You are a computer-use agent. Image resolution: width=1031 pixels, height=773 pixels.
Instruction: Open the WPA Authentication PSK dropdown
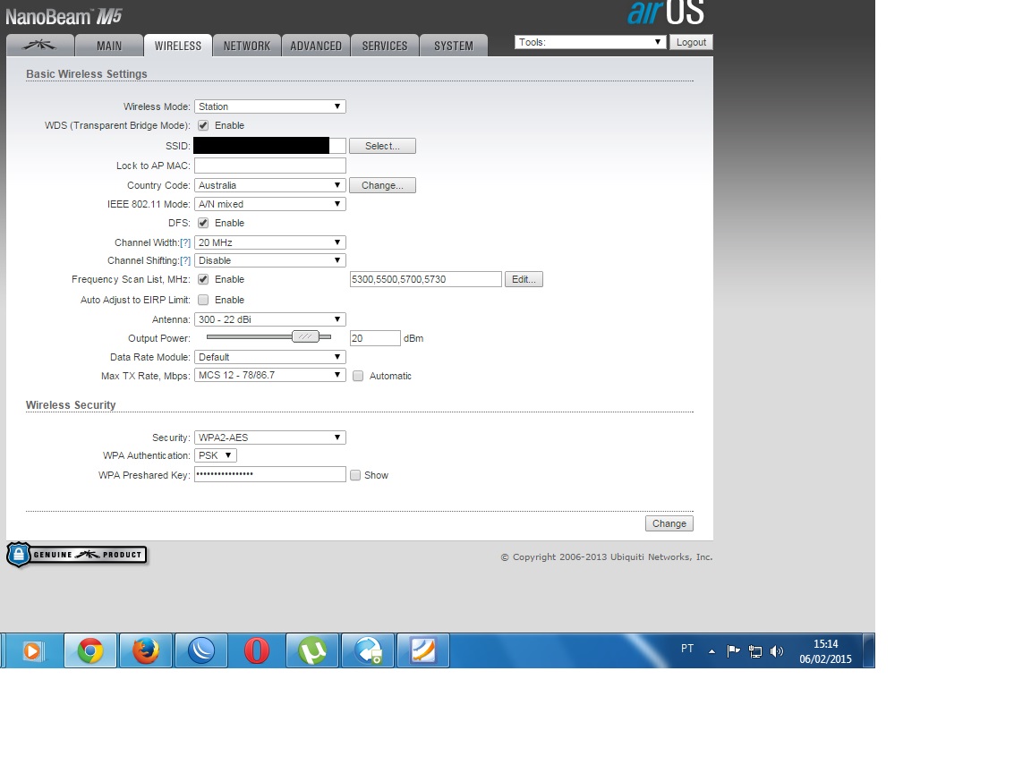coord(215,455)
